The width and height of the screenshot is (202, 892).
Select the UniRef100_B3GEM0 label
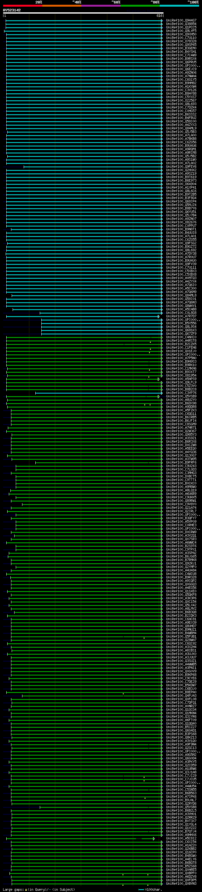181,48
